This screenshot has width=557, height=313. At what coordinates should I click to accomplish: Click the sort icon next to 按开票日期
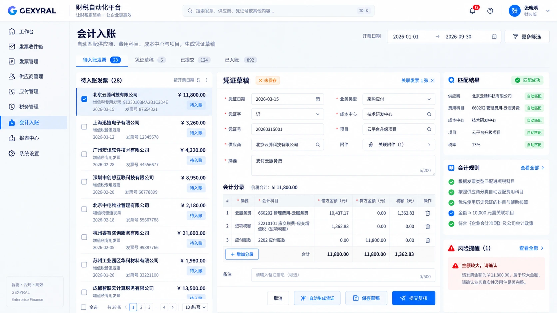198,80
